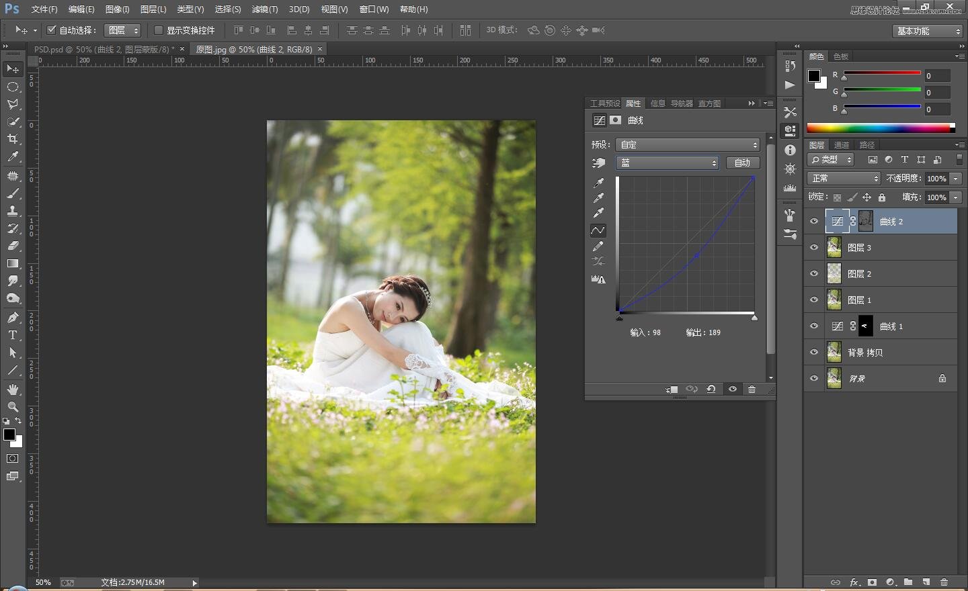Select the Zoom tool
Image resolution: width=968 pixels, height=591 pixels.
tap(13, 407)
